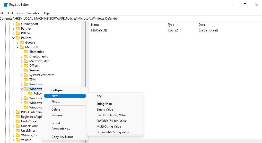This screenshot has height=143, width=262.
Task: Click the Cryptography folder icon
Action: coord(26,56)
